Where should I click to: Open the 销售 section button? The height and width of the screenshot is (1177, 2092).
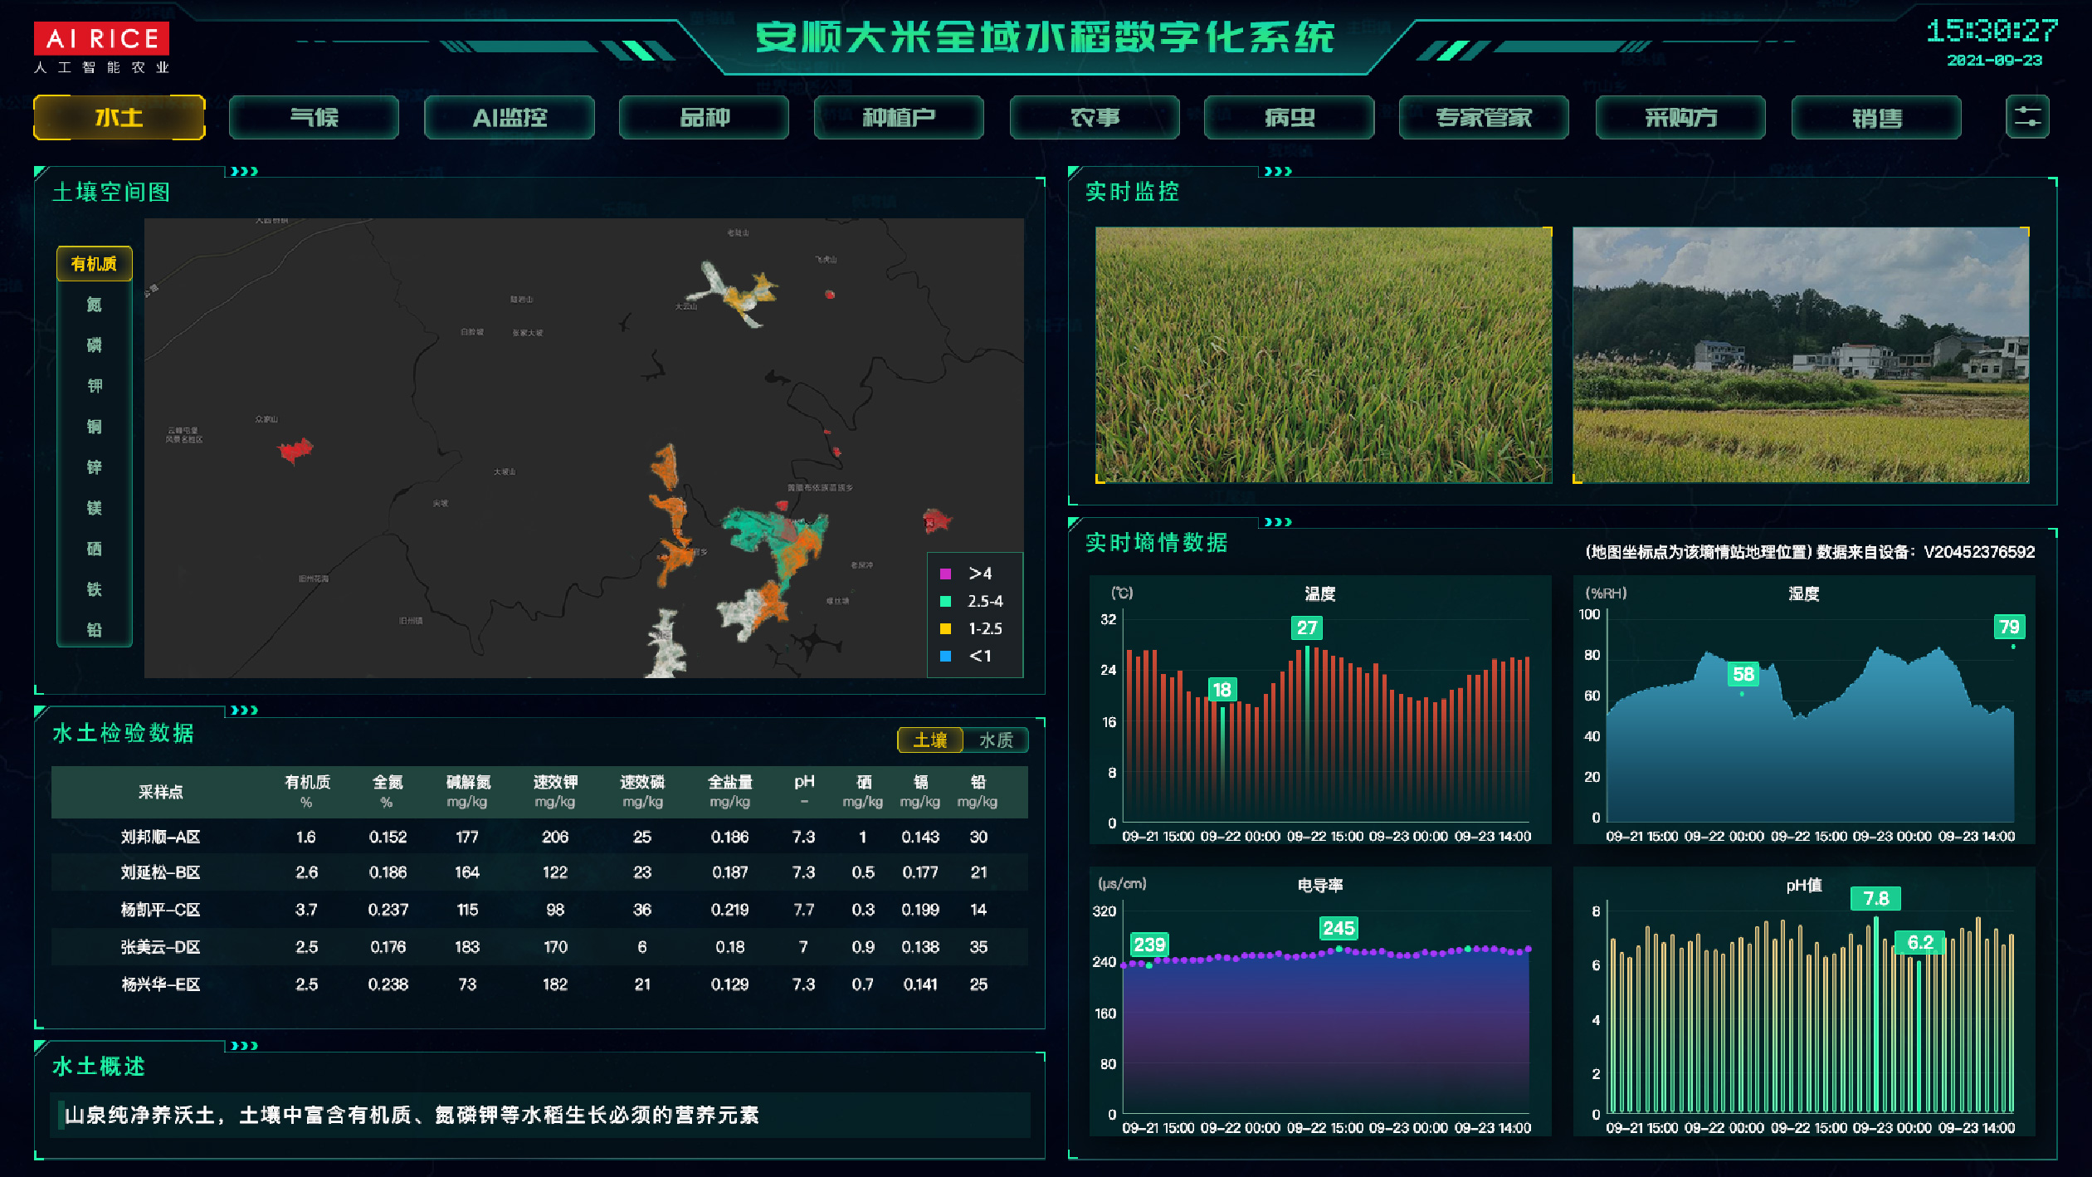coord(1876,118)
